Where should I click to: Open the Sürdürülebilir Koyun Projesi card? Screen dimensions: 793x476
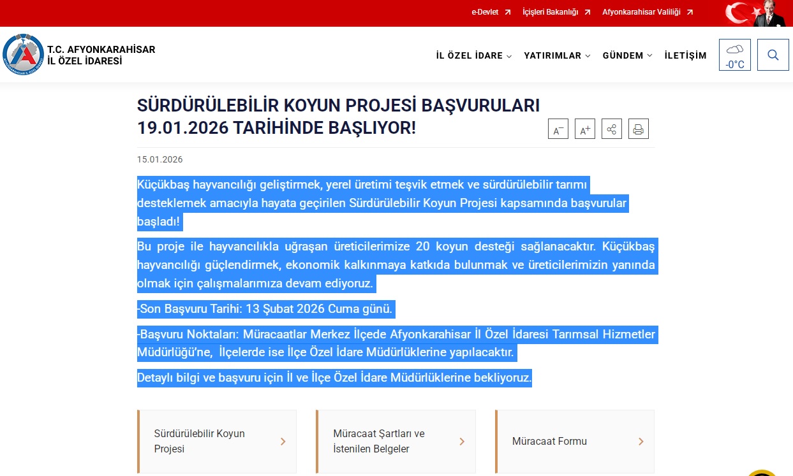click(217, 441)
